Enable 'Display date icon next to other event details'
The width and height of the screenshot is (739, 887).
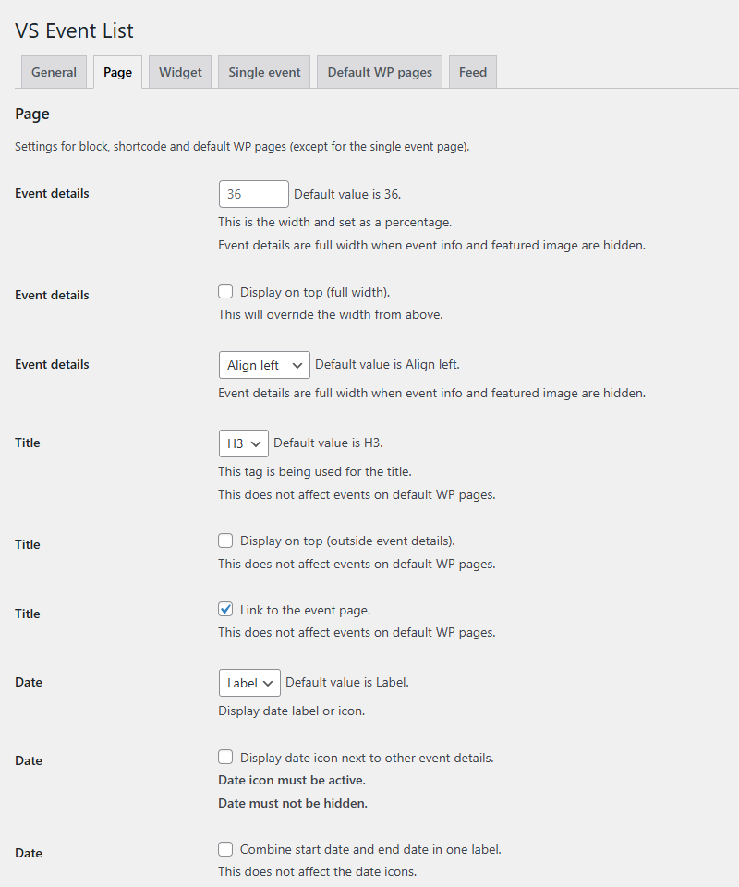click(x=225, y=757)
